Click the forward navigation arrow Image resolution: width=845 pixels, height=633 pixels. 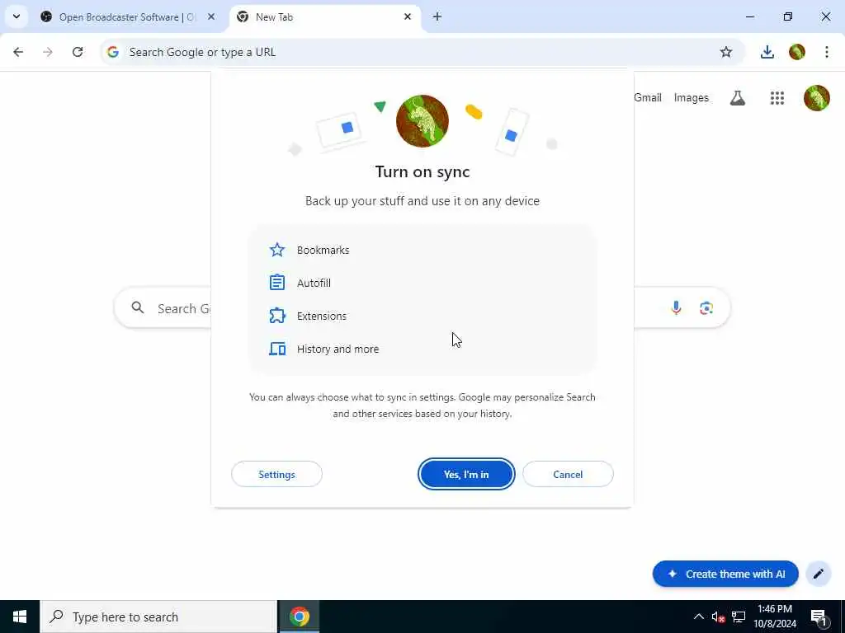pos(48,52)
